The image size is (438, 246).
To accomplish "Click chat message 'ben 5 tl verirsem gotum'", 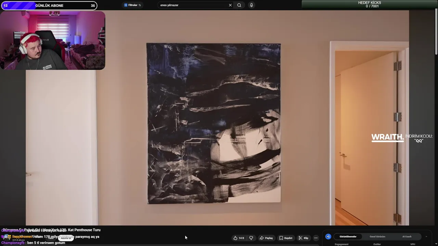I will [46, 243].
